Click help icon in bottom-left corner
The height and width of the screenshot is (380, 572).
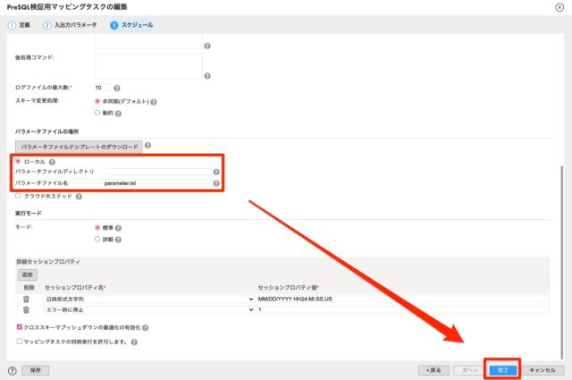tap(12, 369)
